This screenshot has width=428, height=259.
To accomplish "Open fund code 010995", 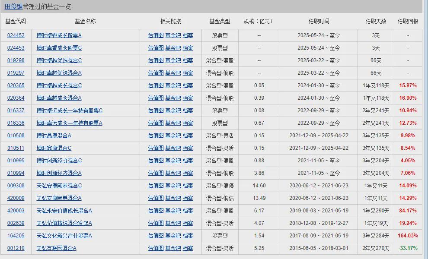I will (16, 161).
